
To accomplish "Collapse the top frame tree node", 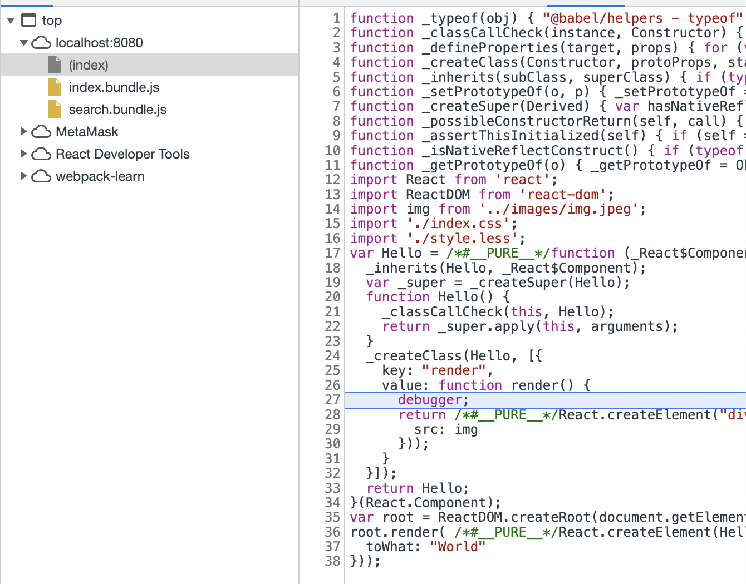I will pyautogui.click(x=11, y=21).
